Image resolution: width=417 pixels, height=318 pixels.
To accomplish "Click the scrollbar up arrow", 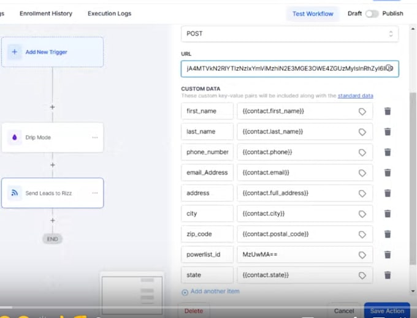I will (413, 28).
